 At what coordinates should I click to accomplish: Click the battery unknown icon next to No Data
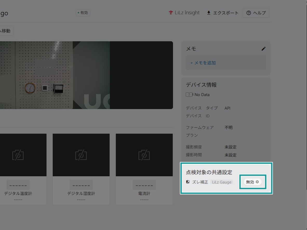click(x=189, y=94)
